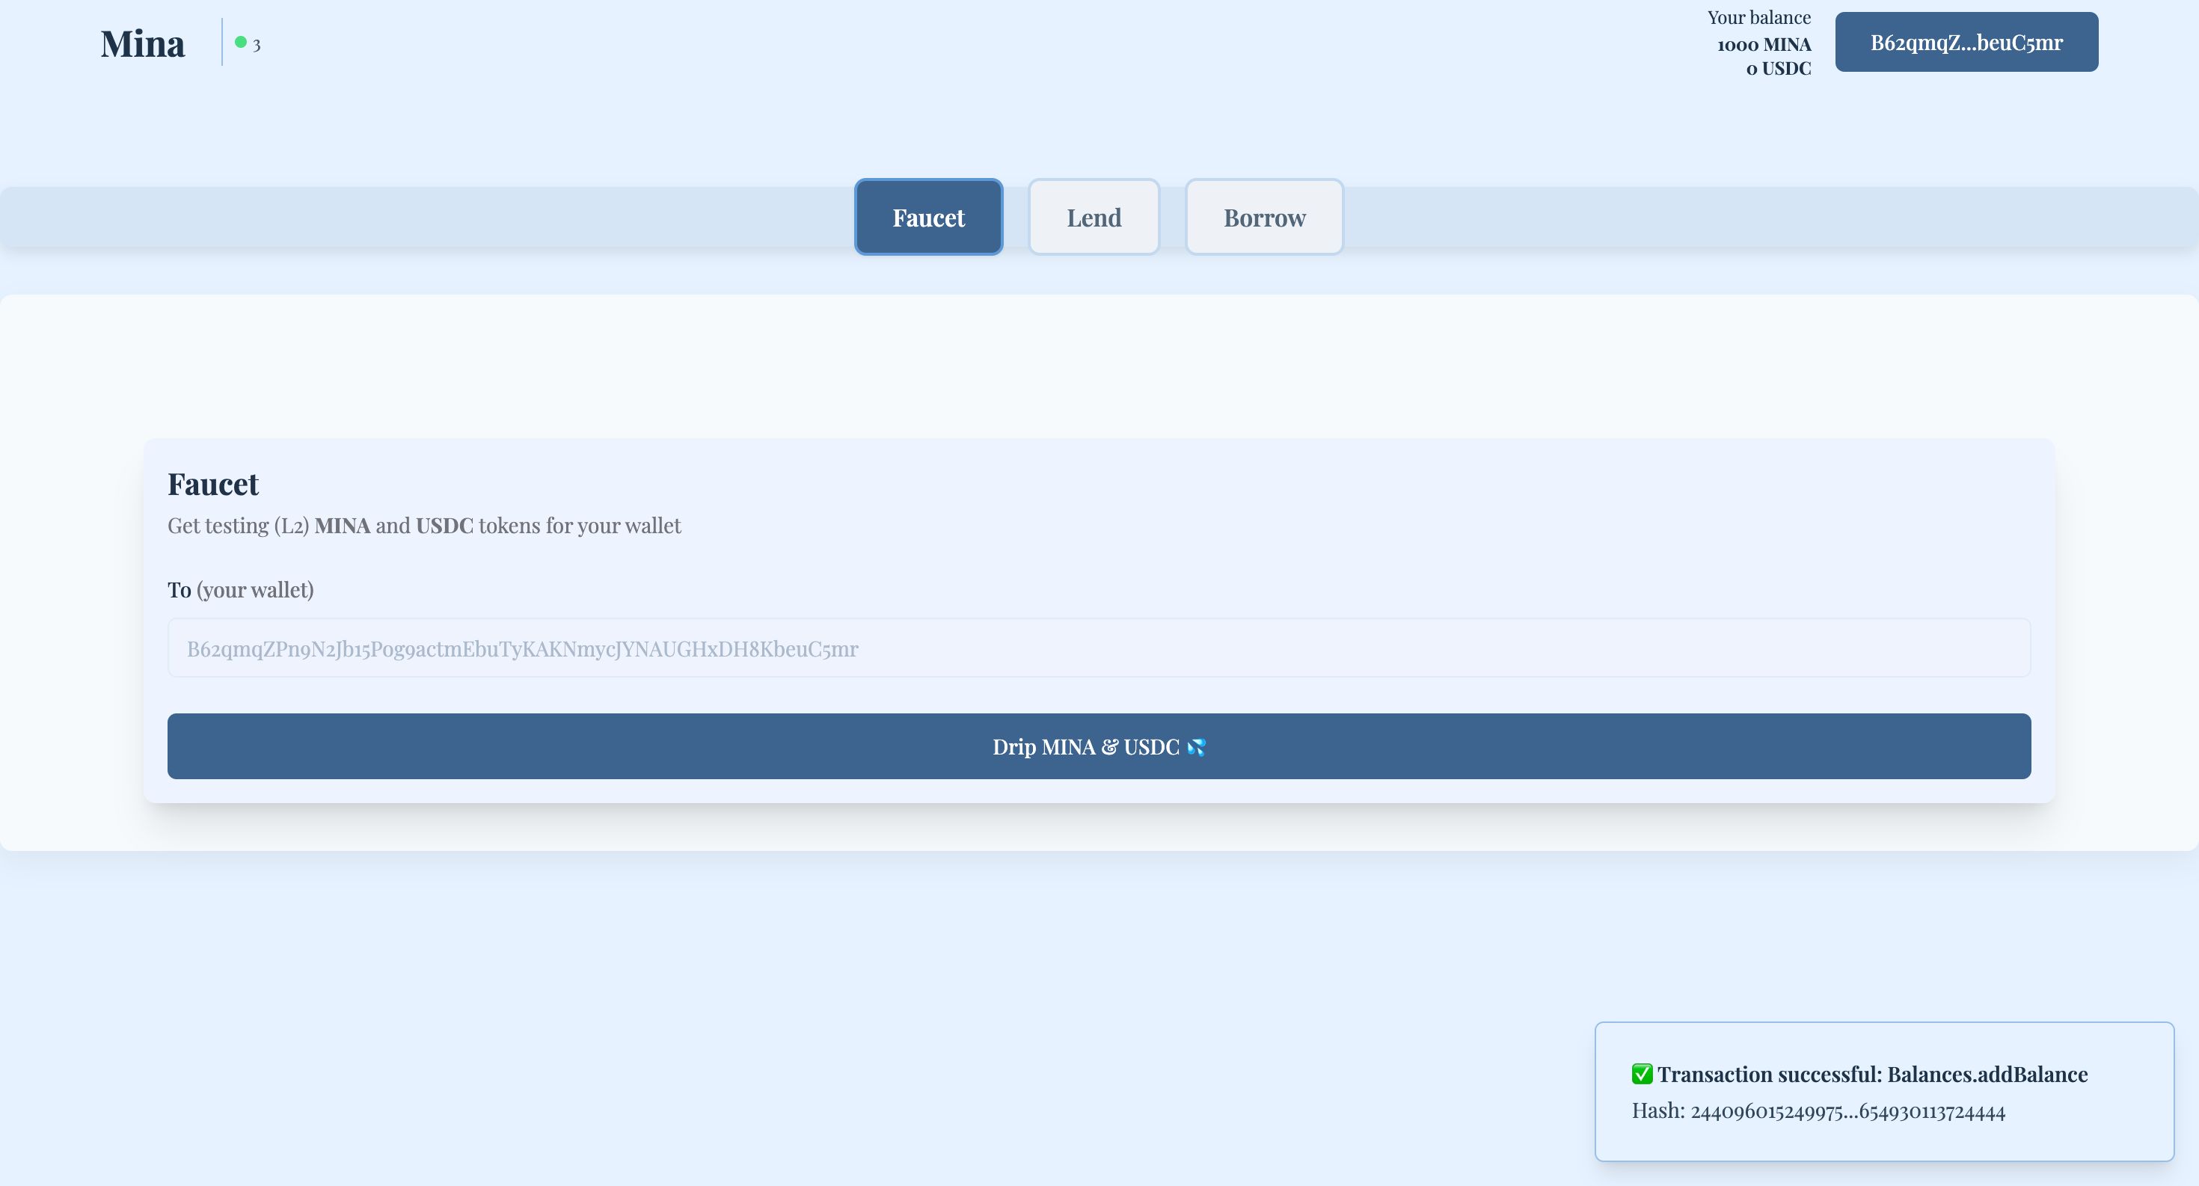Viewport: 2199px width, 1186px height.
Task: Click the '1000 MINA' balance text
Action: pyautogui.click(x=1764, y=44)
